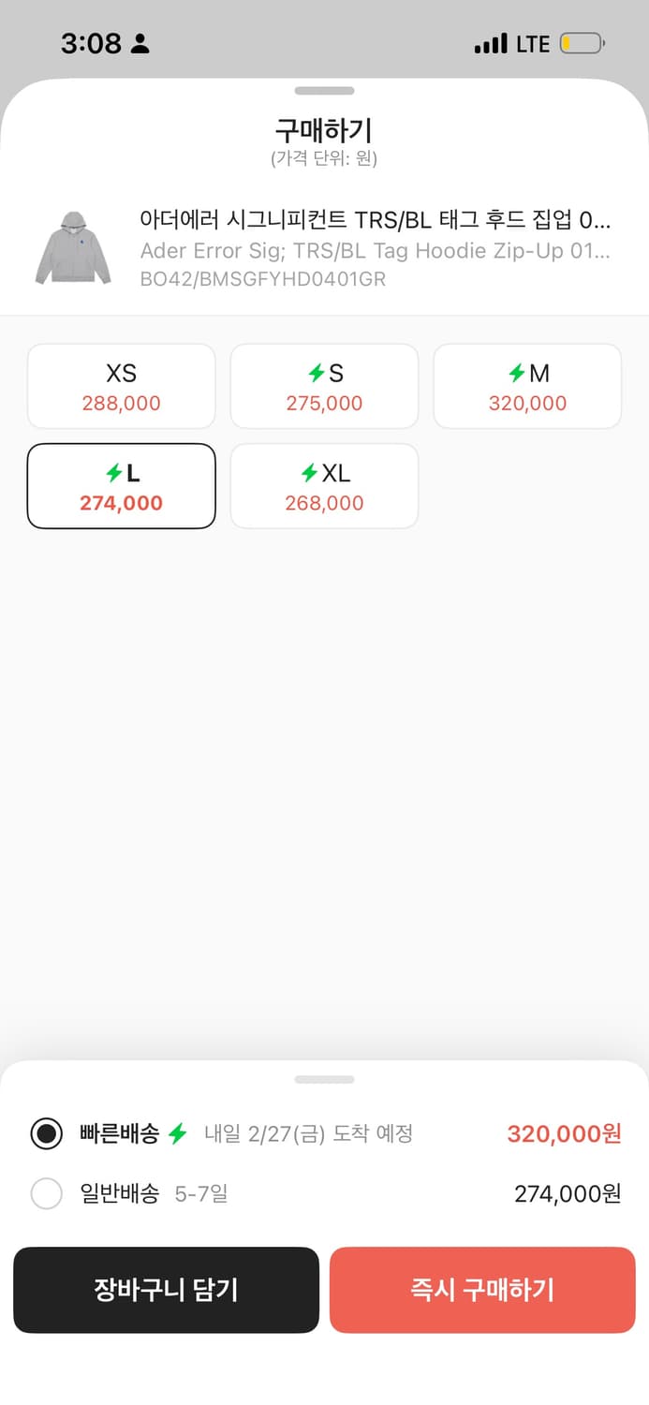Select the 일반배송 radio button

pos(47,1194)
